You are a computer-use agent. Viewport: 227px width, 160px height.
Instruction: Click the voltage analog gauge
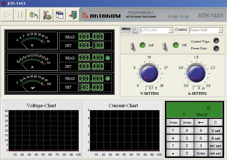[x=33, y=41]
